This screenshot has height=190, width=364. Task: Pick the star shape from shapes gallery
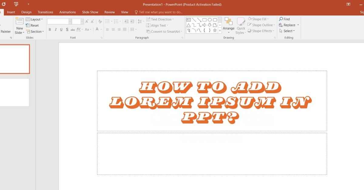click(215, 30)
